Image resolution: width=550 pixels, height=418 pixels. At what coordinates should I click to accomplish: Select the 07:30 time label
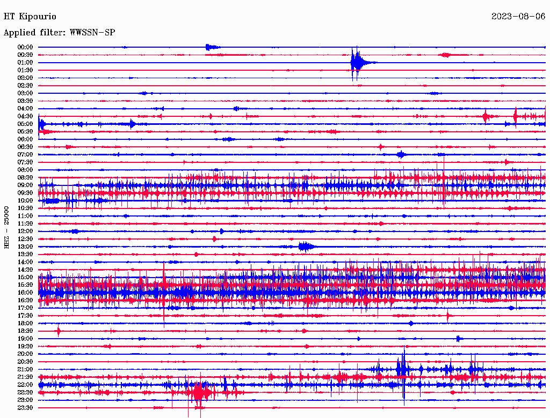pyautogui.click(x=25, y=162)
